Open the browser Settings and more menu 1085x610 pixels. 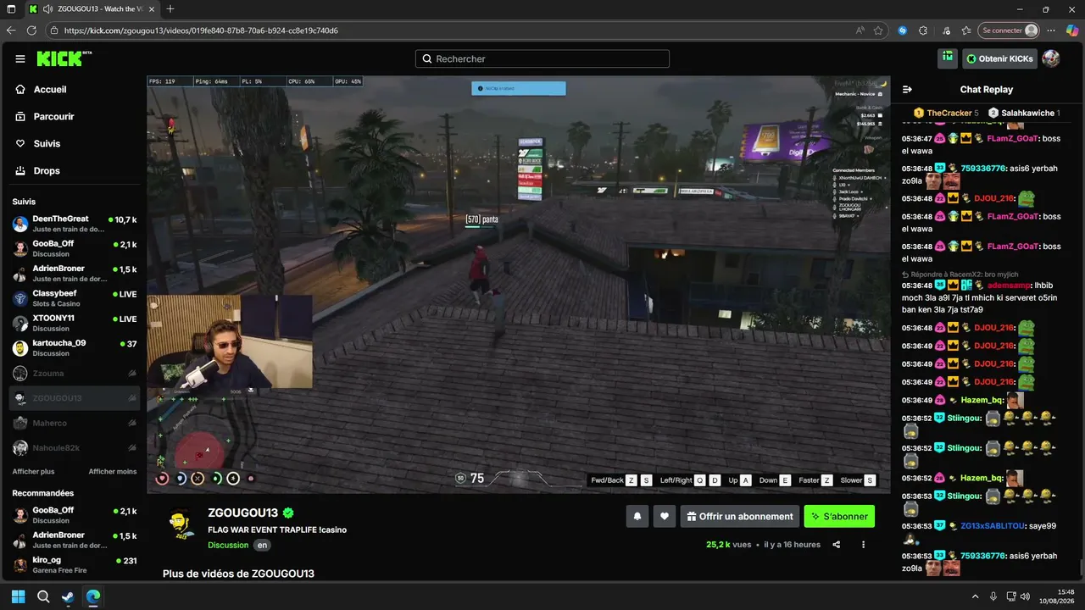click(x=1052, y=30)
